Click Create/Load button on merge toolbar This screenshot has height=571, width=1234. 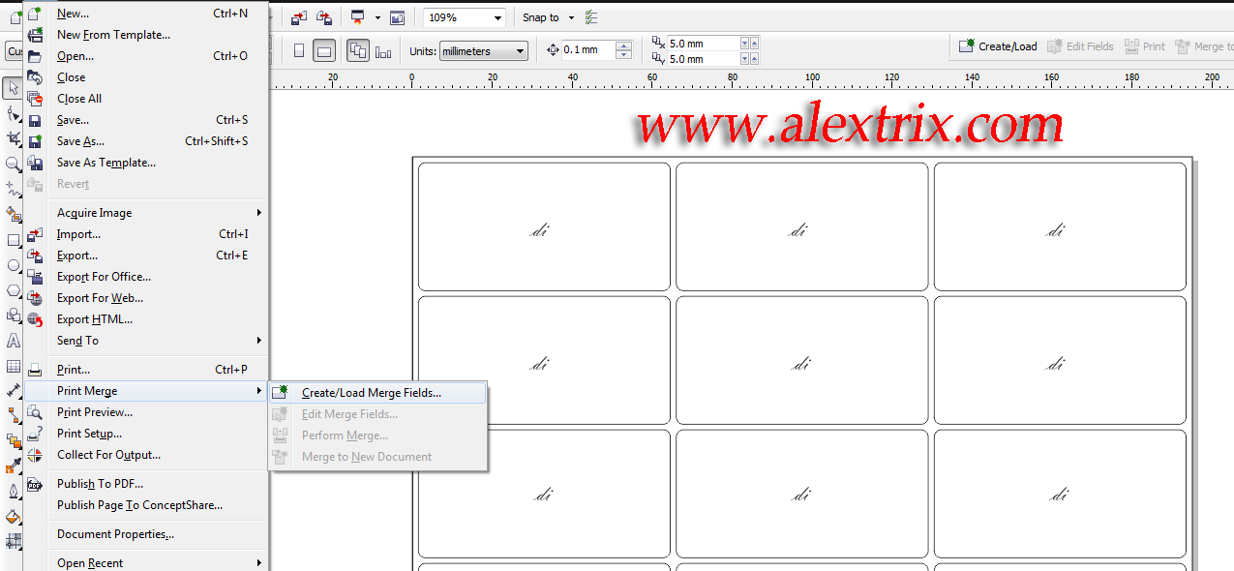998,46
